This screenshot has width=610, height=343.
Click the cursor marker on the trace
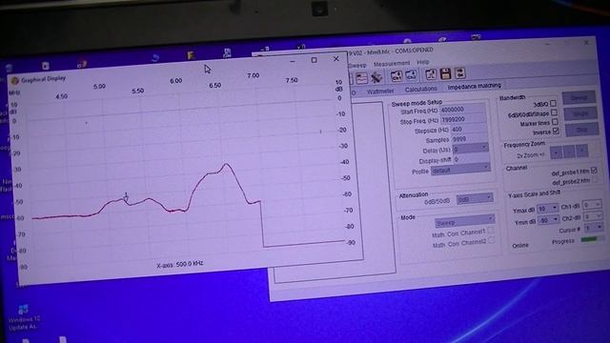point(126,197)
